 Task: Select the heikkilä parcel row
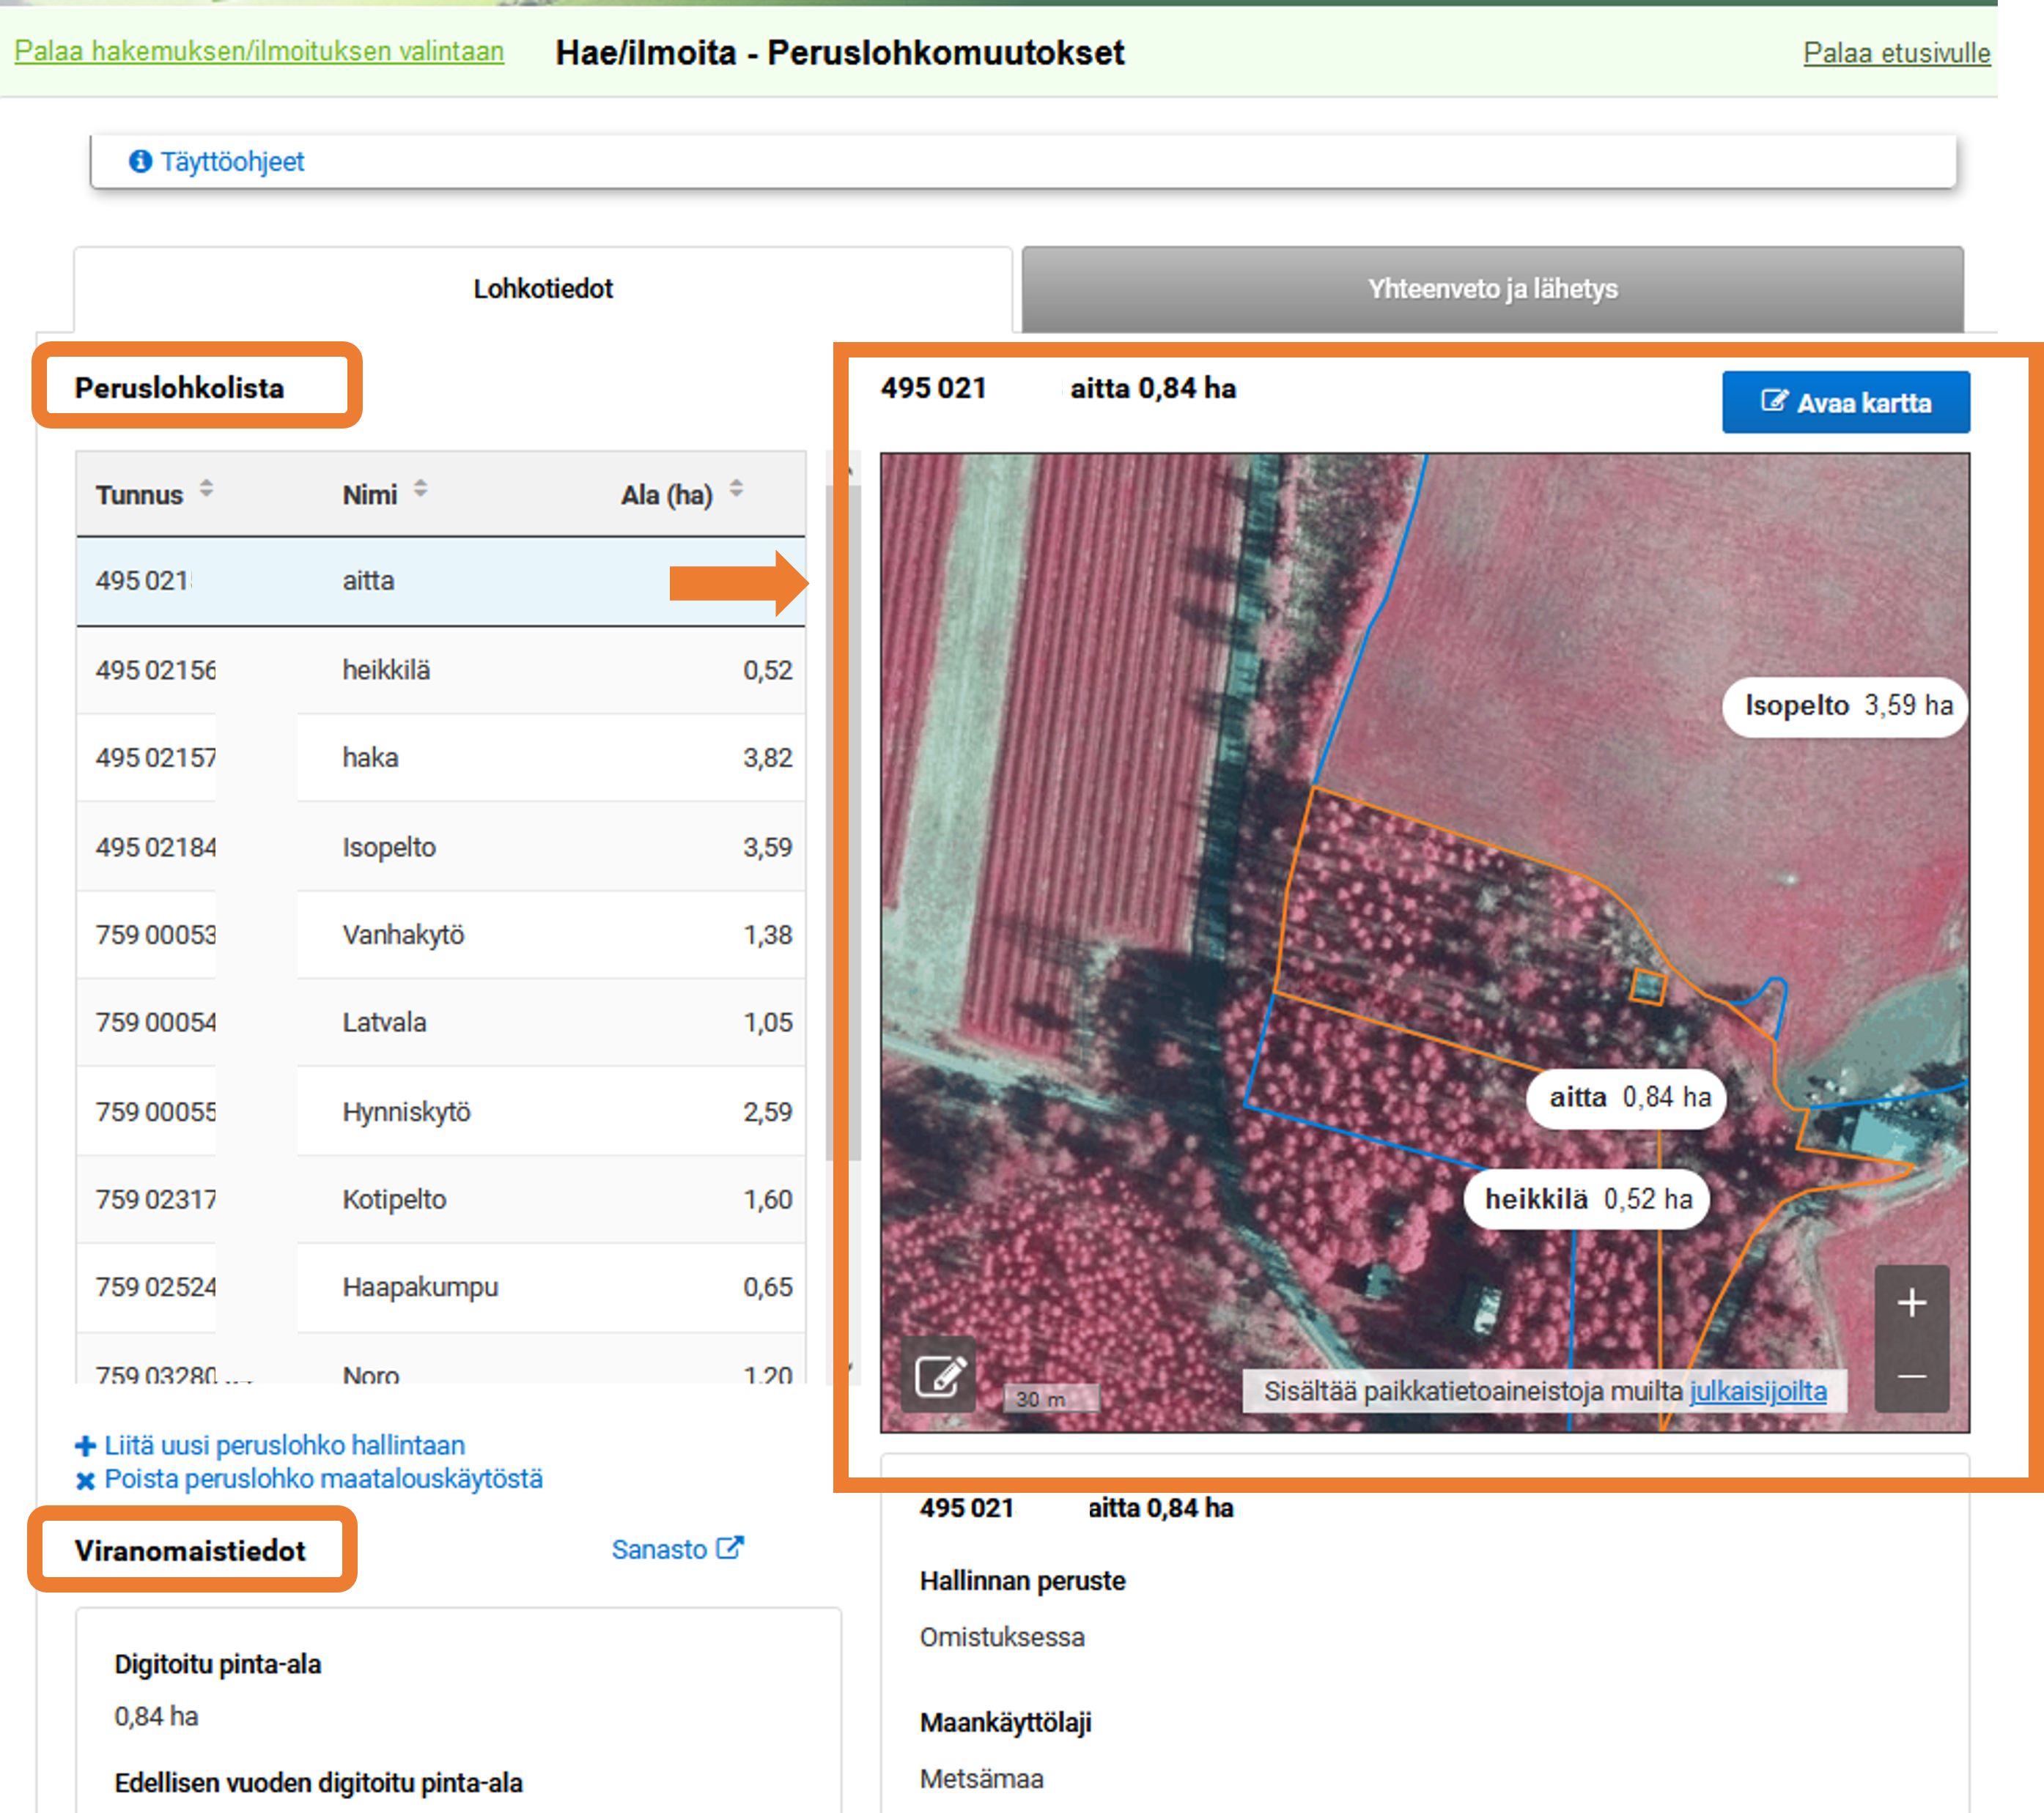coord(440,670)
